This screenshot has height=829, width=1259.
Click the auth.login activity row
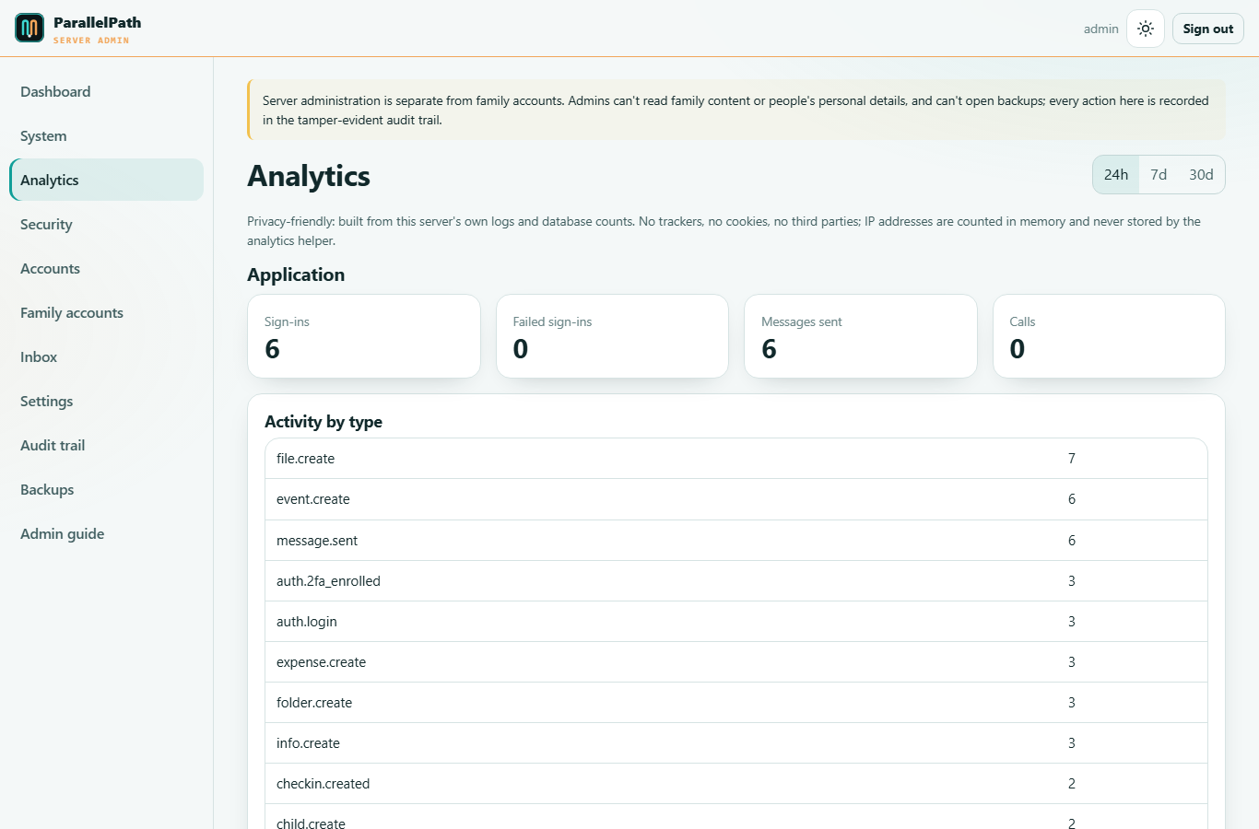point(736,622)
